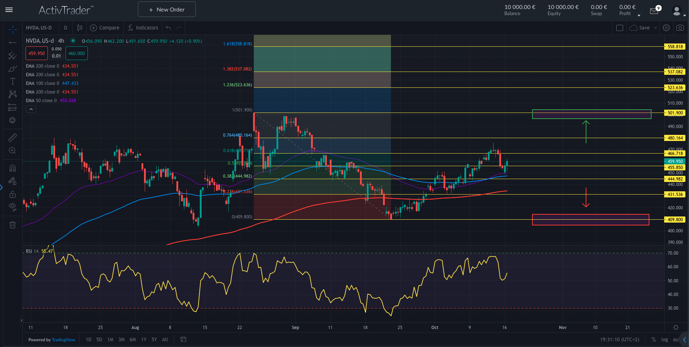Screen dimensions: 689x347
Task: Open the user account dropdown
Action: [x=679, y=11]
